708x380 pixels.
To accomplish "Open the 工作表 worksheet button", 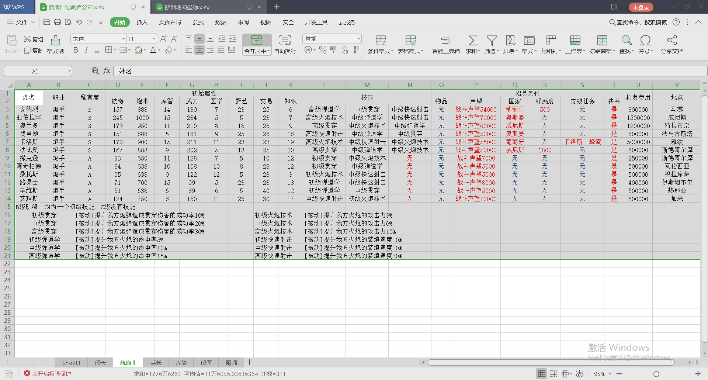I will click(x=575, y=45).
